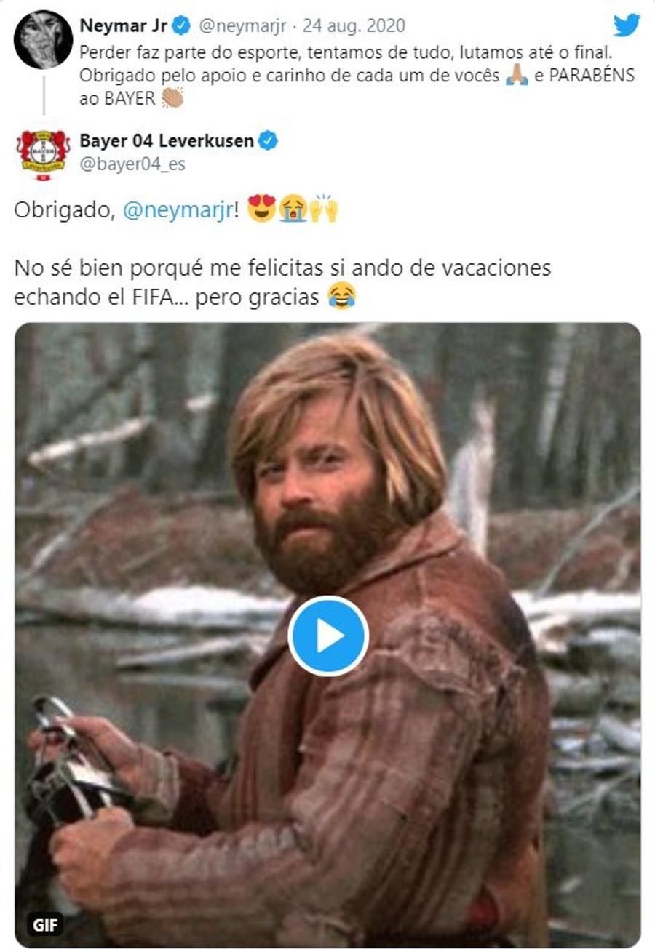Open the Bayer 04 Leverkusen display name
This screenshot has height=949, width=655.
click(167, 140)
